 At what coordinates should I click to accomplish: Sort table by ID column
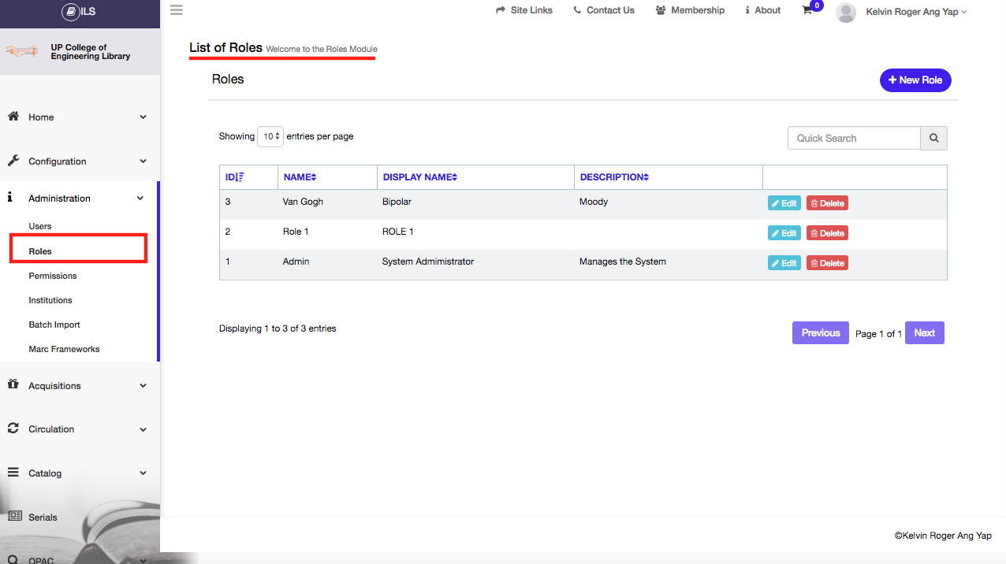[235, 177]
